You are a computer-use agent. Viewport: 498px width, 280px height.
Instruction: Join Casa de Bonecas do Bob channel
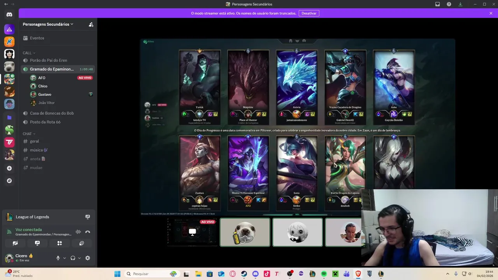(x=58, y=113)
